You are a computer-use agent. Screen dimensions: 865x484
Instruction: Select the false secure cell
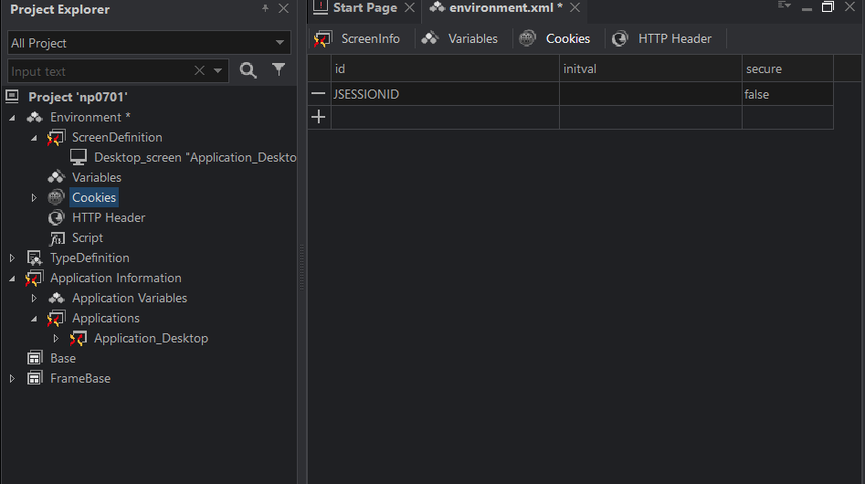click(787, 94)
